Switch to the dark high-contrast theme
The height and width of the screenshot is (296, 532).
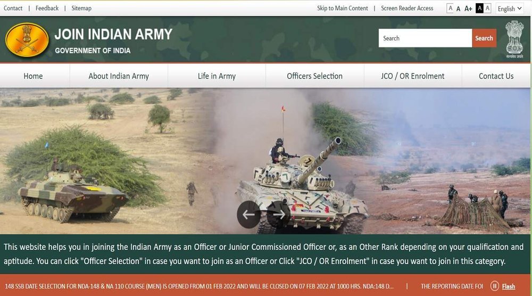point(479,8)
